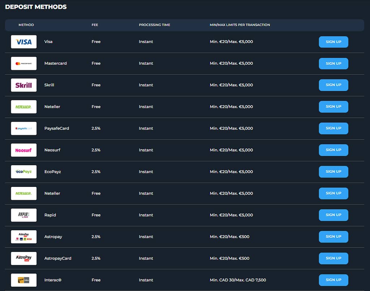The height and width of the screenshot is (291, 370).
Task: Select the Astropay method name
Action: tap(53, 237)
